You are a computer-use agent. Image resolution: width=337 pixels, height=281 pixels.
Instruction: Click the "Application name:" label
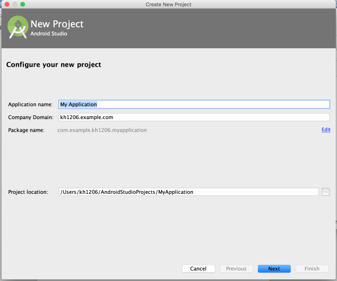(x=30, y=104)
